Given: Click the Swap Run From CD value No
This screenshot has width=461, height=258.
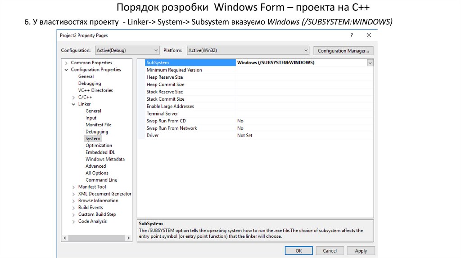Looking at the screenshot, I should point(240,121).
